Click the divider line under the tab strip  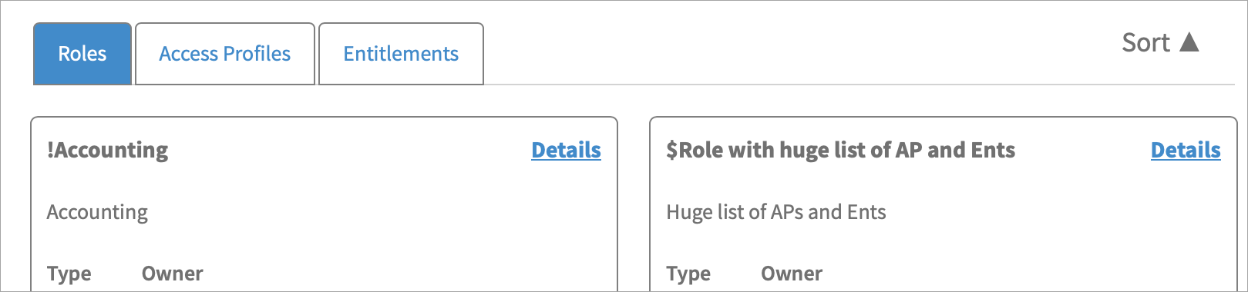[x=859, y=85]
